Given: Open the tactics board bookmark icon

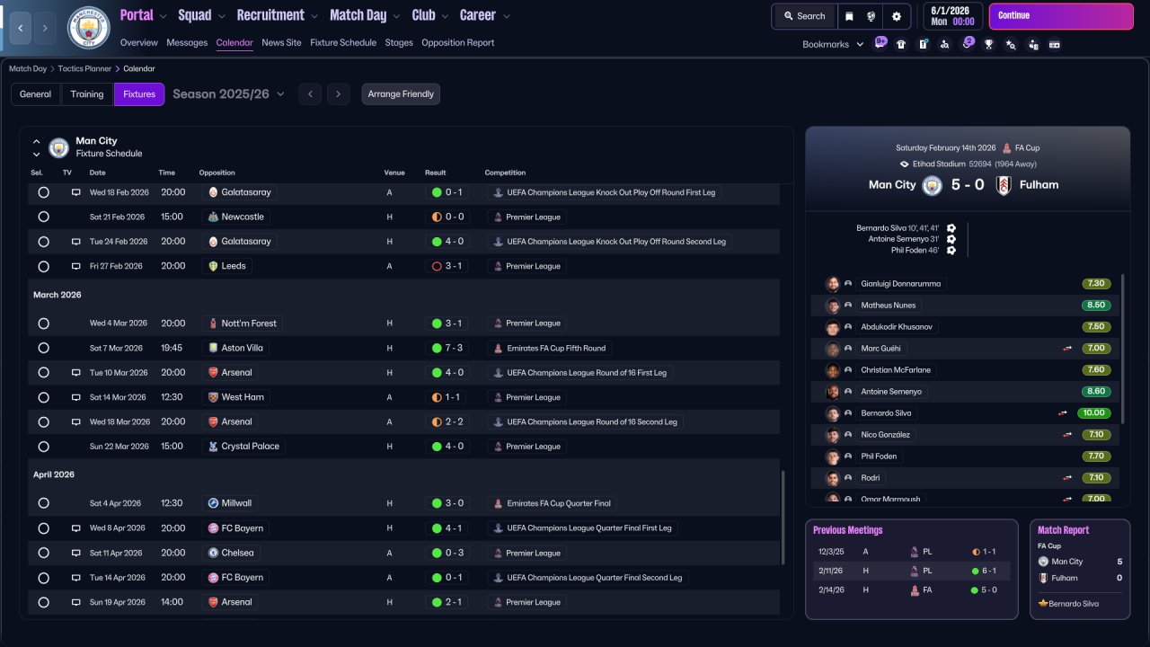Looking at the screenshot, I should (923, 44).
